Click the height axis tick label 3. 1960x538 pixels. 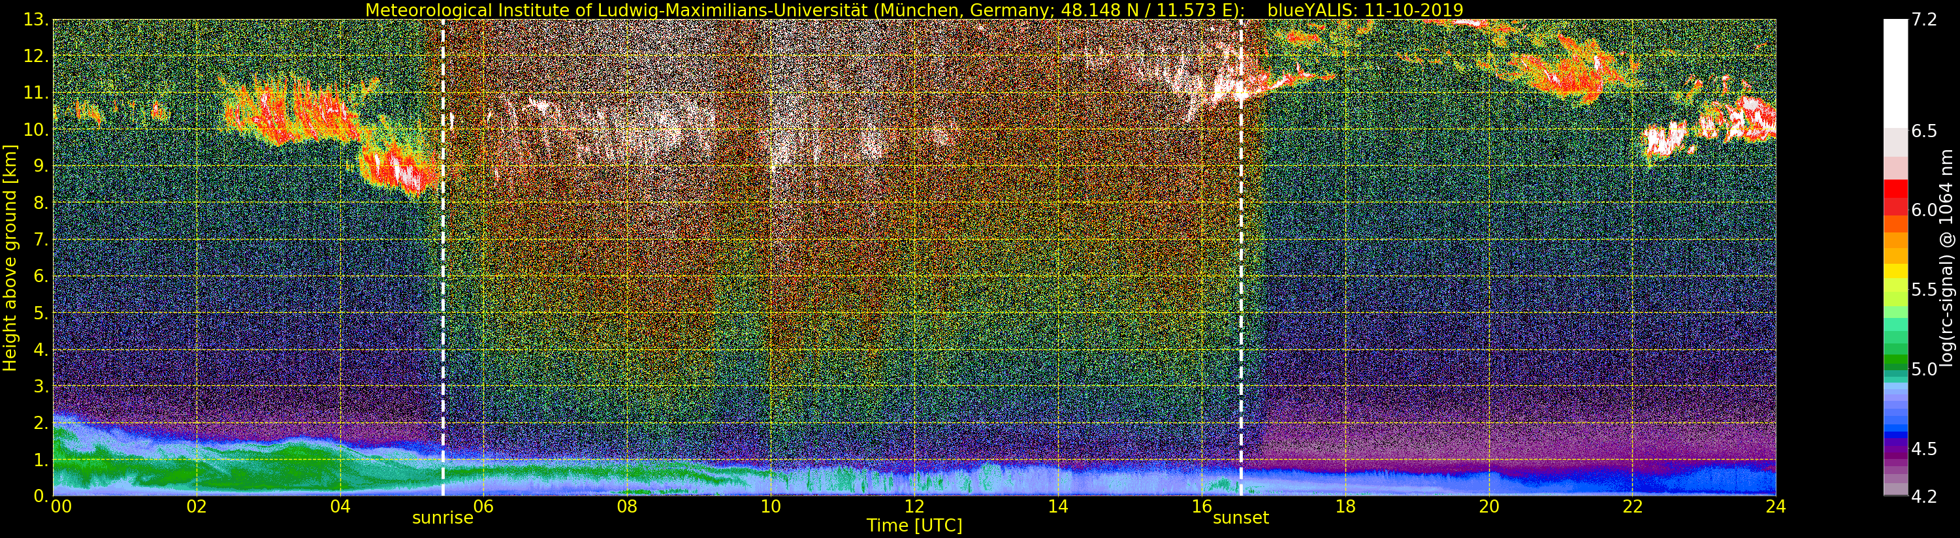pyautogui.click(x=41, y=387)
